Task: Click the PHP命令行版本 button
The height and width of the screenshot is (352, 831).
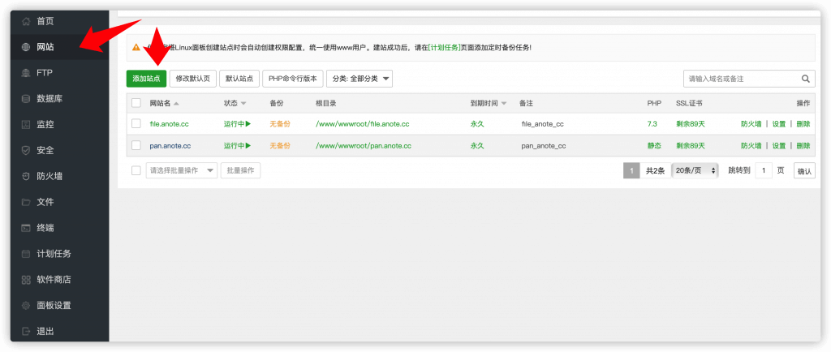Action: click(292, 79)
